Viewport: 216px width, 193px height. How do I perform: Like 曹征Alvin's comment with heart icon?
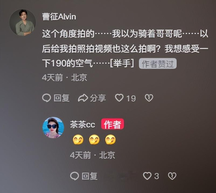click(119, 98)
